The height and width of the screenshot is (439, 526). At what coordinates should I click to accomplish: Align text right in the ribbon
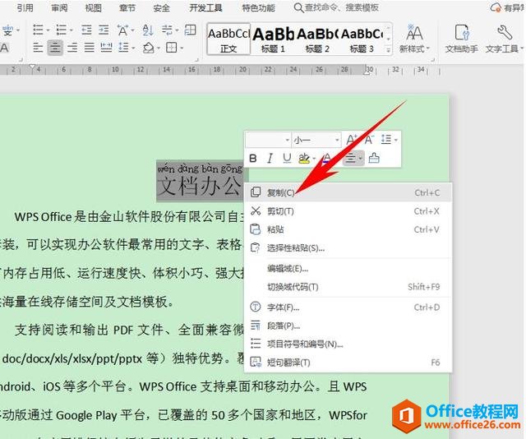tap(72, 48)
